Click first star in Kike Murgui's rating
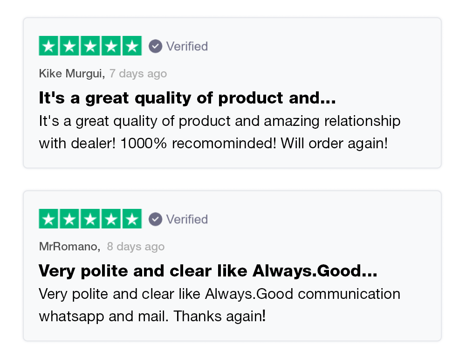466x359 pixels. [49, 46]
